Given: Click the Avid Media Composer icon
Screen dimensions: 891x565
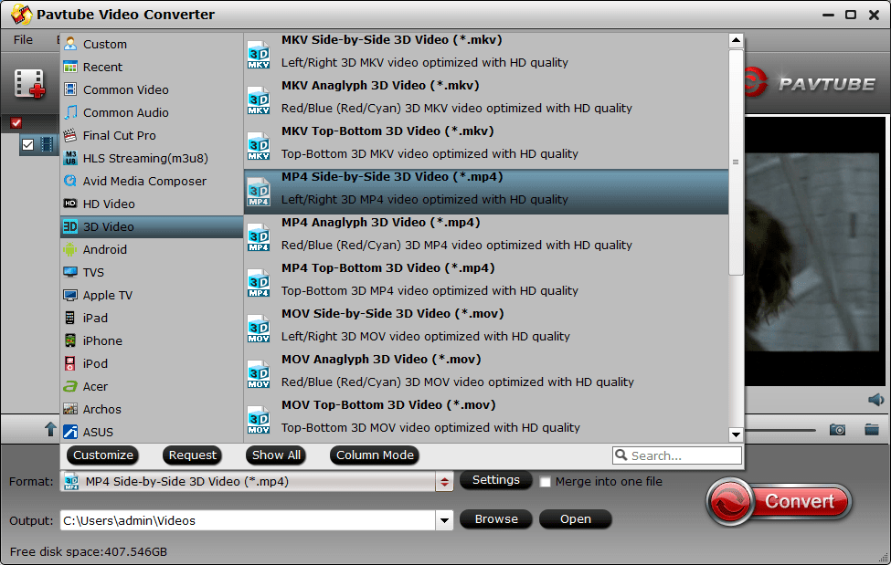Looking at the screenshot, I should pyautogui.click(x=70, y=181).
